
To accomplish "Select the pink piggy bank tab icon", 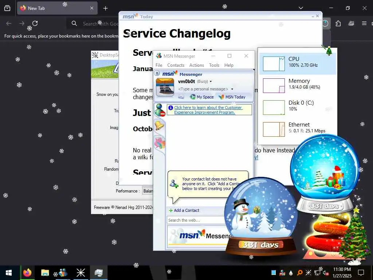I will [x=160, y=142].
